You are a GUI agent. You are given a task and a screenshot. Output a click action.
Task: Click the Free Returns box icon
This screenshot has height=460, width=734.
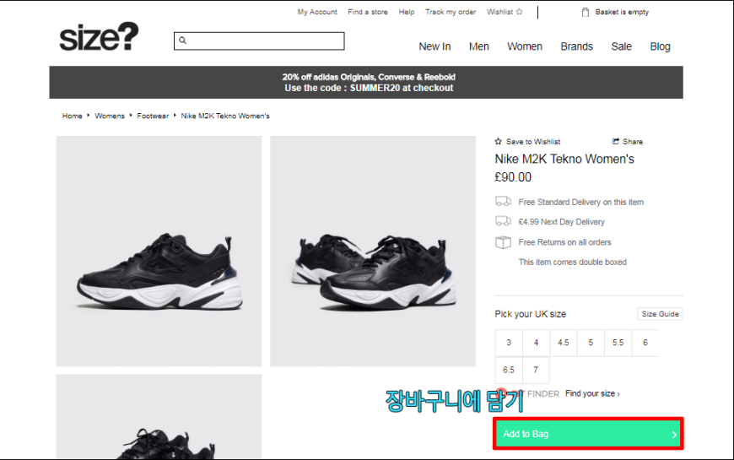503,242
